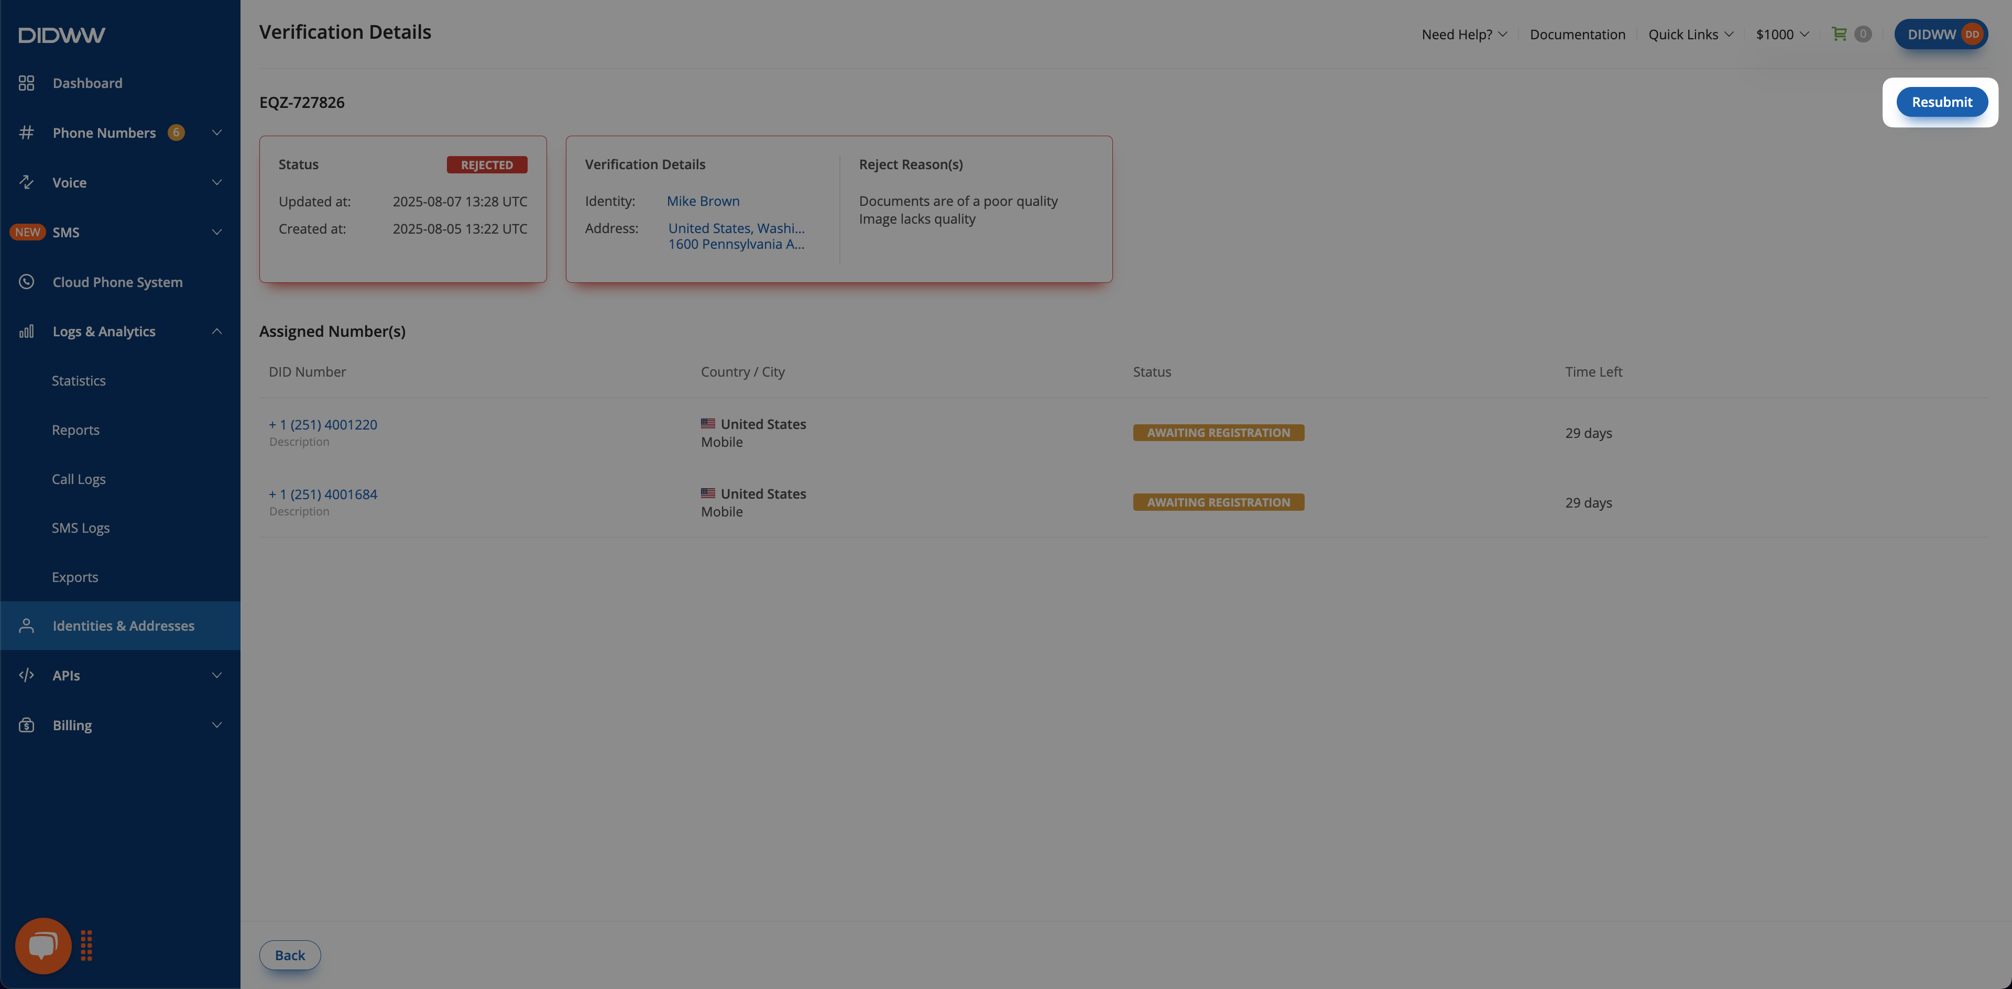
Task: Open Statistics under Logs & Analytics
Action: (x=79, y=381)
